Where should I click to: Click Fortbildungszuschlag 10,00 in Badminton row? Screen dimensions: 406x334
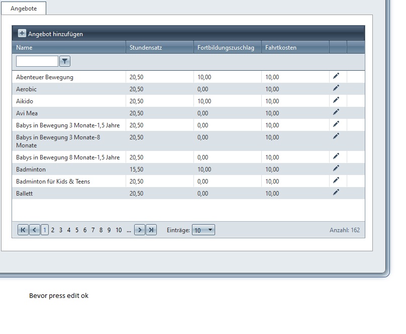pos(205,170)
